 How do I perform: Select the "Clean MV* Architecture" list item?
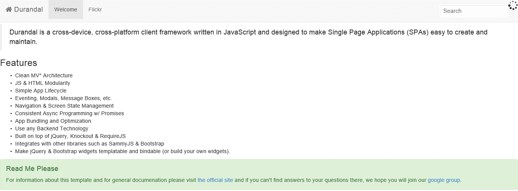(44, 75)
